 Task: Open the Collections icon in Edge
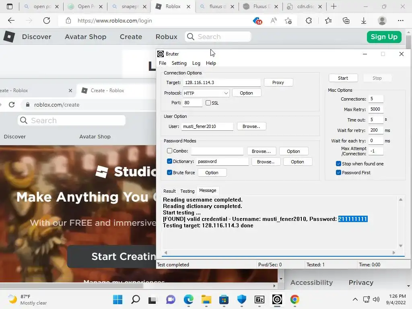[346, 21]
